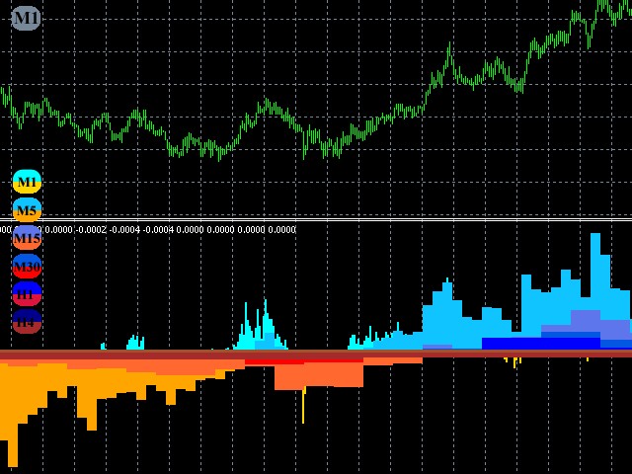Toggle the cyan-yellow M1 timeframe button

point(27,182)
